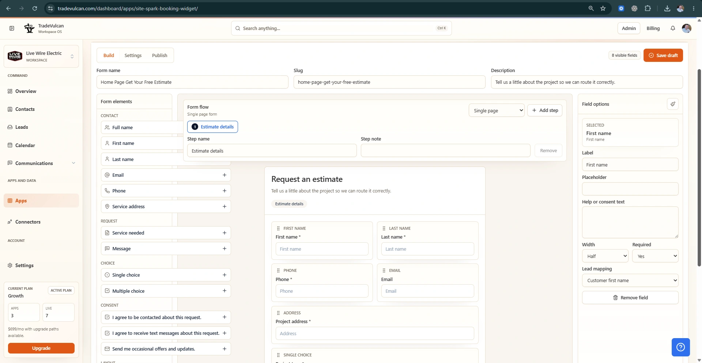The image size is (702, 363).
Task: Open the Lead mapping dropdown
Action: pos(630,281)
